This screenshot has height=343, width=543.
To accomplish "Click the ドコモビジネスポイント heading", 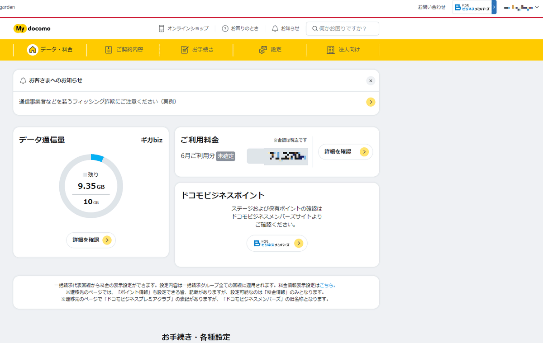I will click(x=223, y=195).
